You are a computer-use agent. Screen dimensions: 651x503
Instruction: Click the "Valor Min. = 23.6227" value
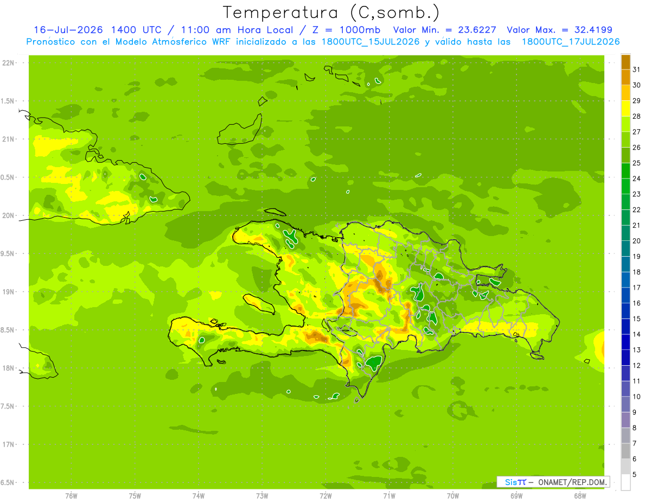coord(444,30)
